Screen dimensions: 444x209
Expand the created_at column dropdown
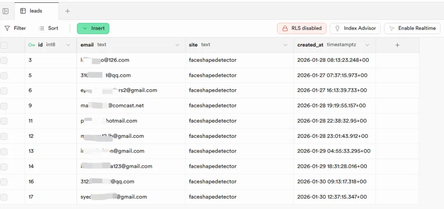367,45
